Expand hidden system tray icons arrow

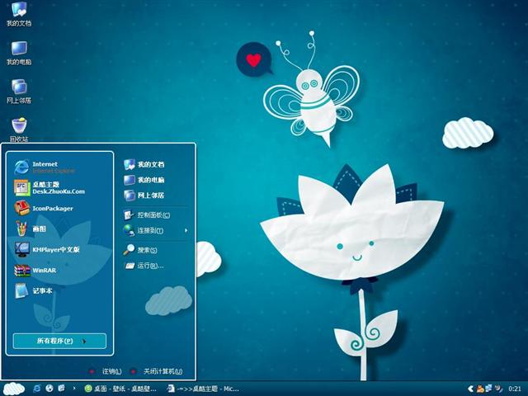[x=470, y=389]
